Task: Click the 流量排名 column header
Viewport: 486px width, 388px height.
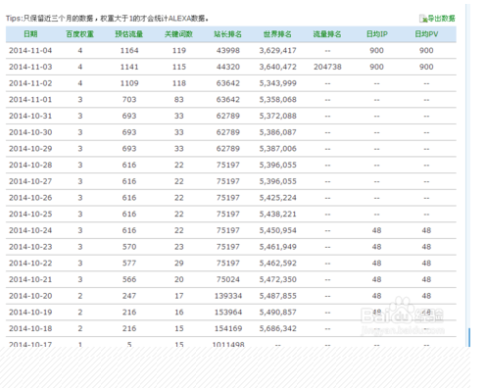Action: click(x=327, y=34)
